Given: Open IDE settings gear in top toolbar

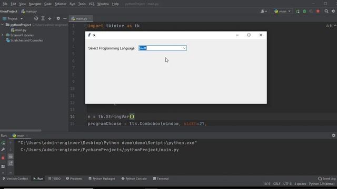Looking at the screenshot, I should coord(333,11).
